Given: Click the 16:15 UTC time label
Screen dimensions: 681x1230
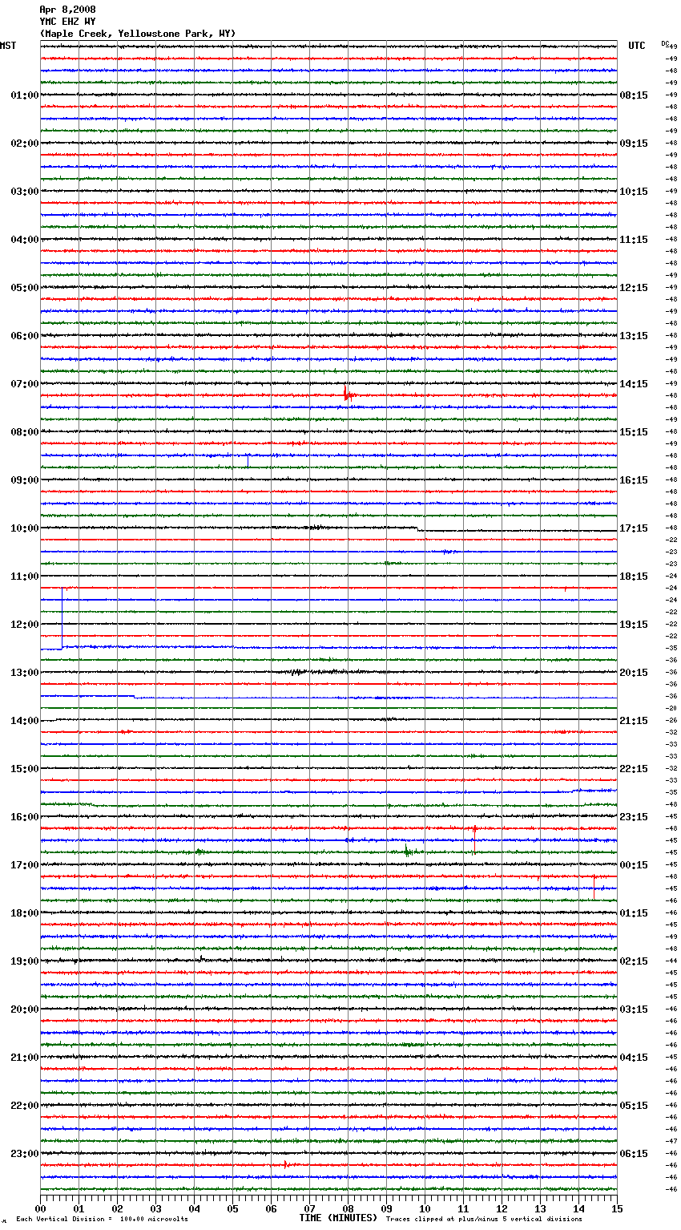Looking at the screenshot, I should [634, 480].
